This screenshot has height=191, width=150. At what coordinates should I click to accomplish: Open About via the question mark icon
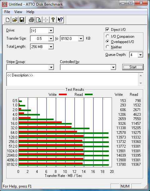tap(53, 20)
